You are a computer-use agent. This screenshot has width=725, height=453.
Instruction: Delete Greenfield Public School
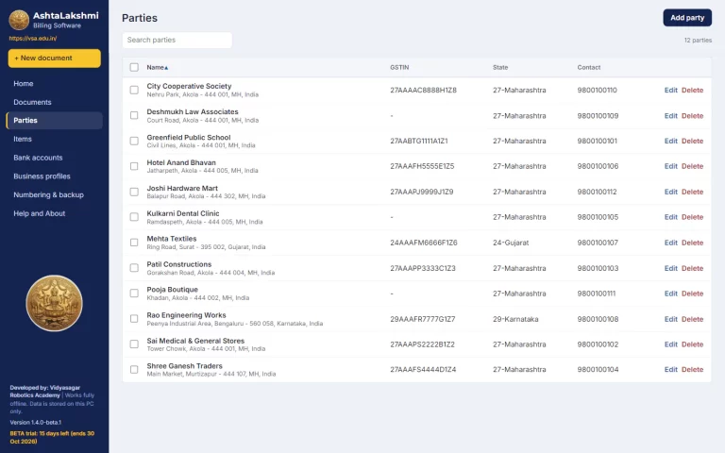[692, 141]
